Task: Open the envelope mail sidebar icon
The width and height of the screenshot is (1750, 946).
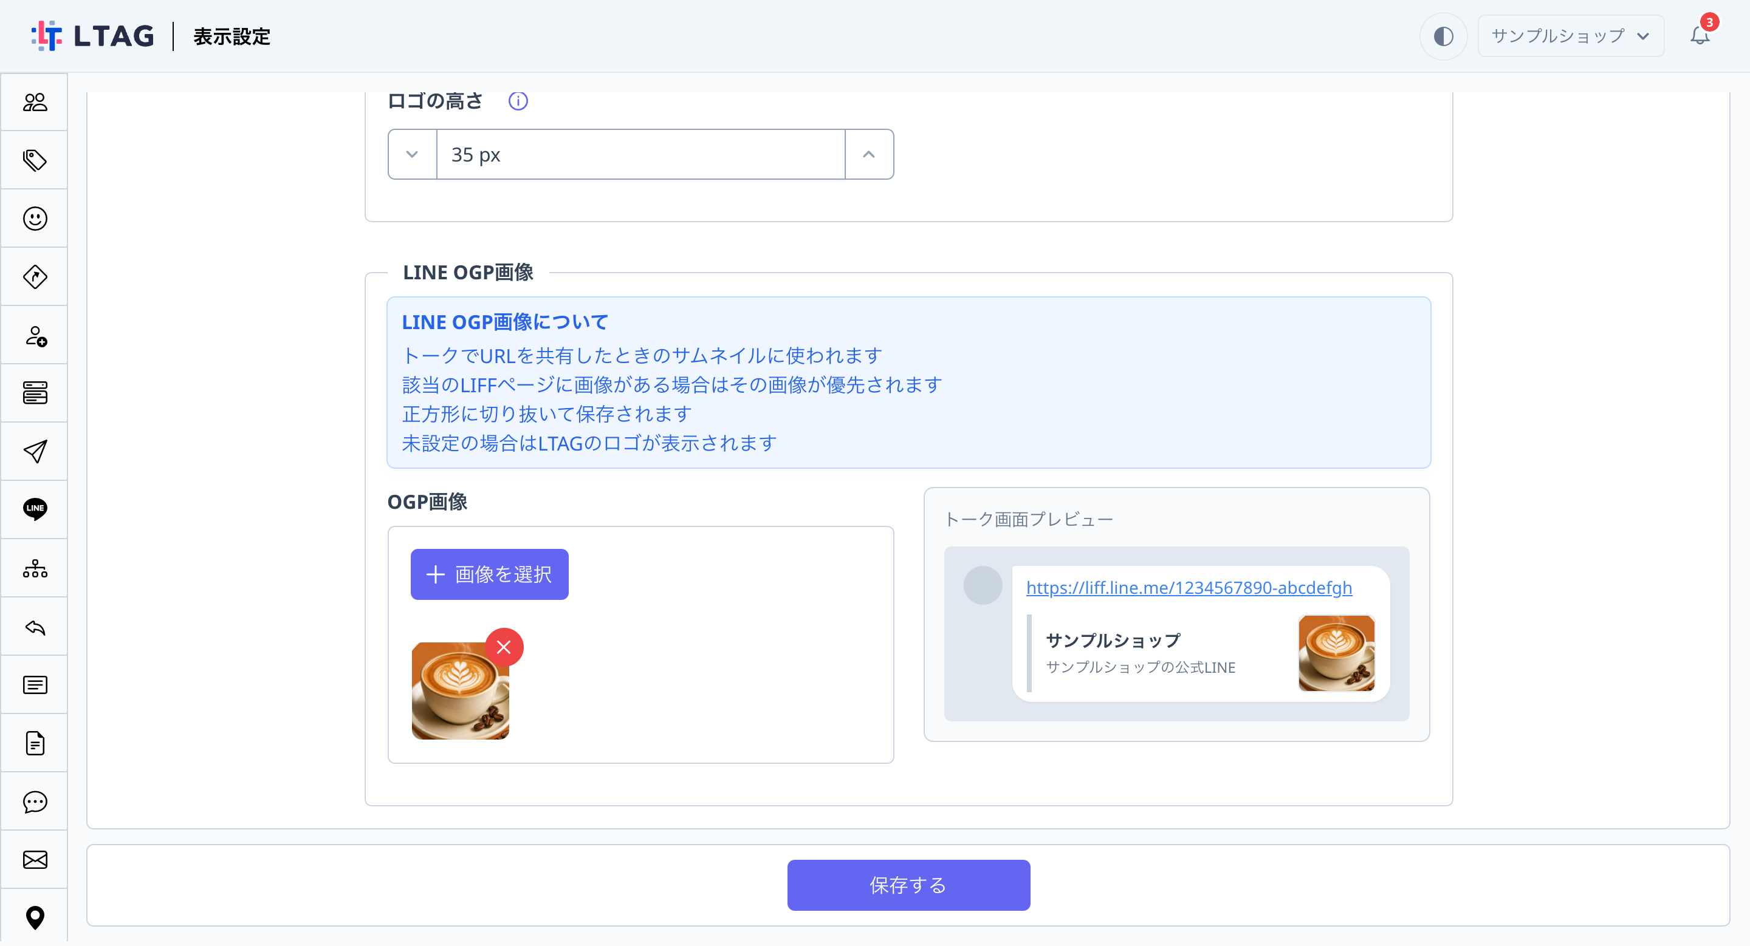Action: tap(35, 860)
